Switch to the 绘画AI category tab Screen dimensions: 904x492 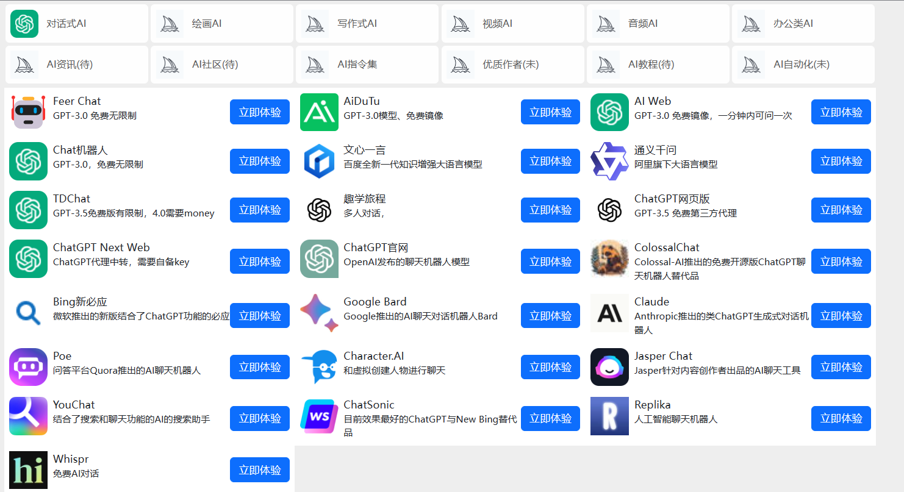[x=222, y=24]
